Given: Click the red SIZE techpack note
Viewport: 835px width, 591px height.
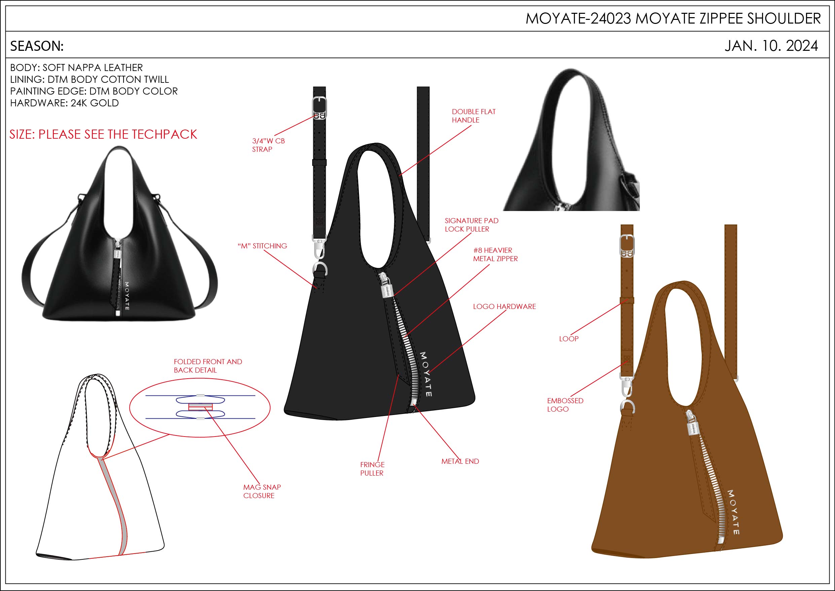Looking at the screenshot, I should click(103, 134).
